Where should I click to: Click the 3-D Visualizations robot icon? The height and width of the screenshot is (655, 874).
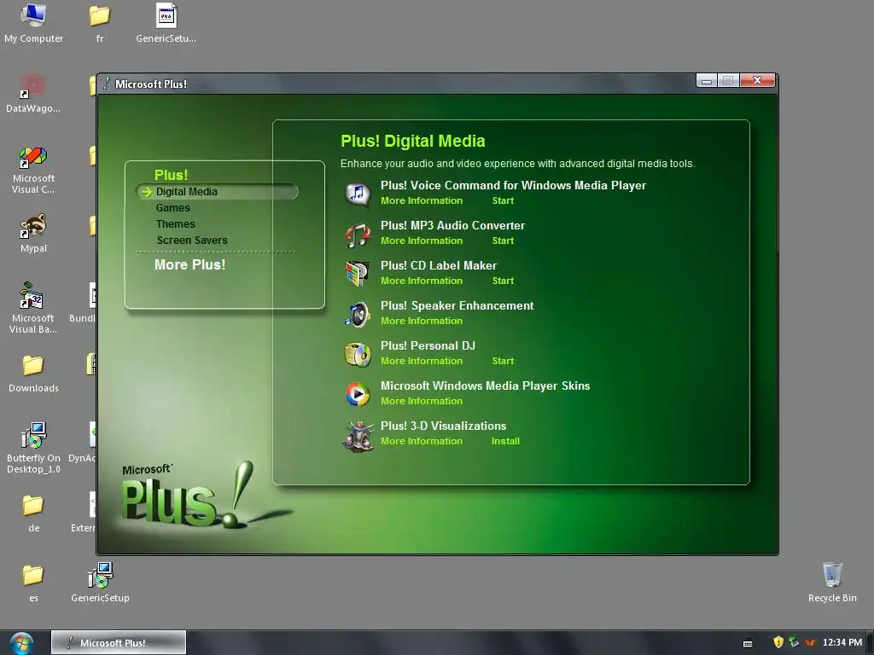click(x=358, y=436)
